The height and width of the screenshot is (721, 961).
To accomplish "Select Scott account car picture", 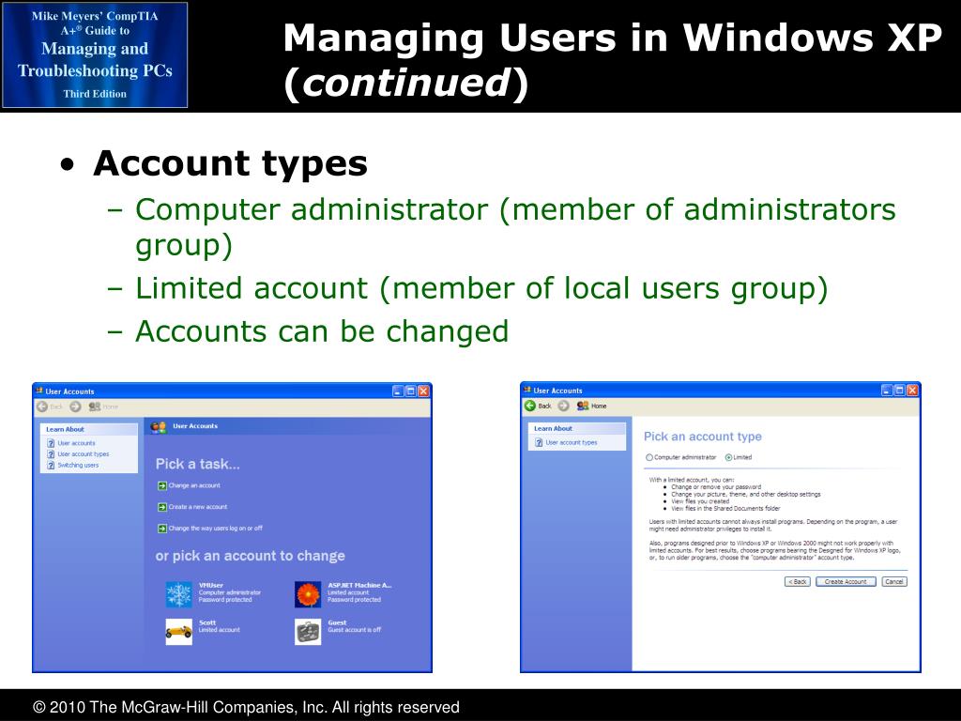I will coord(179,632).
